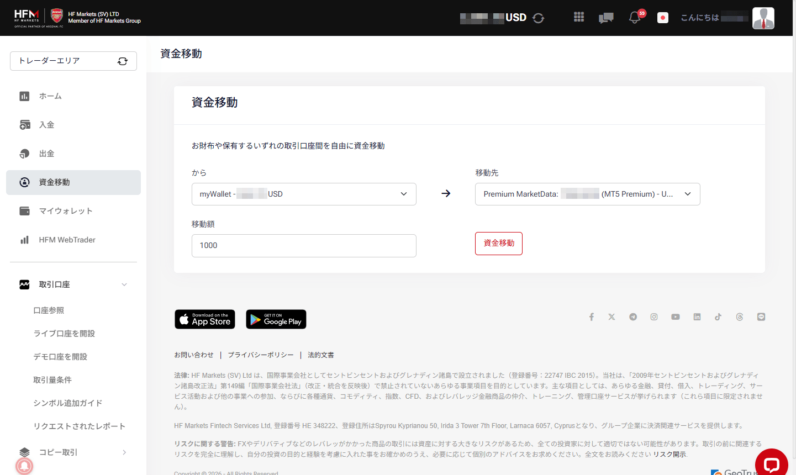Open HFM LinkedIn icon

(x=697, y=317)
